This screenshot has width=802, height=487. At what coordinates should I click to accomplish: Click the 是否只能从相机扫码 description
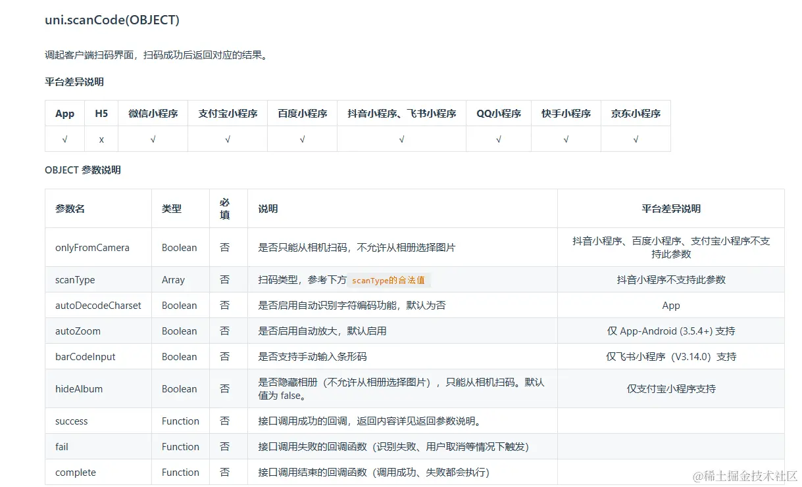[x=357, y=248]
